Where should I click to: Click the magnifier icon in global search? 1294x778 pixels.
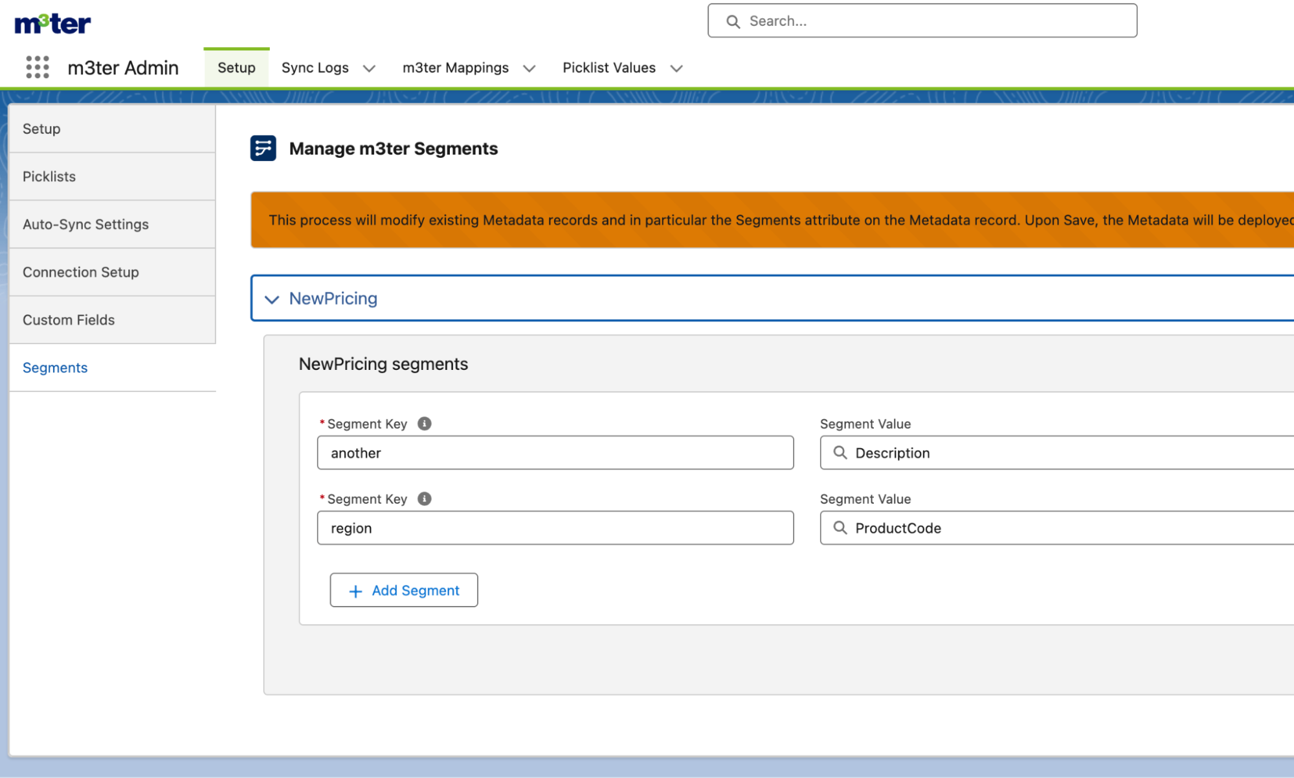[x=733, y=21]
